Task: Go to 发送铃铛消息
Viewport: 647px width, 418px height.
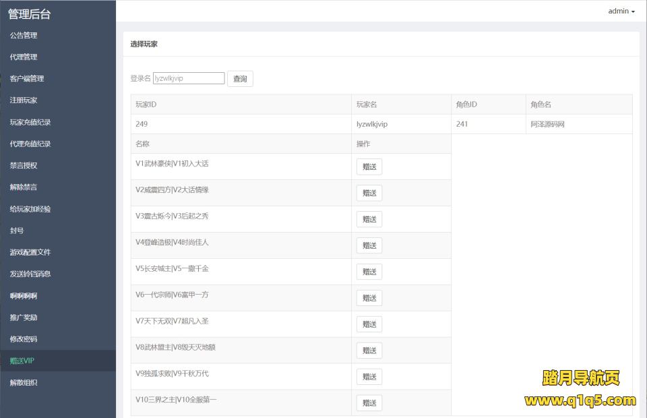Action: [x=30, y=274]
